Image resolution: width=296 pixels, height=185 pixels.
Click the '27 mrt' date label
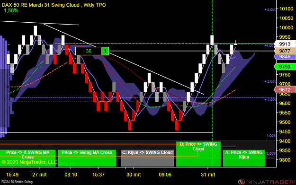[x=39, y=175]
